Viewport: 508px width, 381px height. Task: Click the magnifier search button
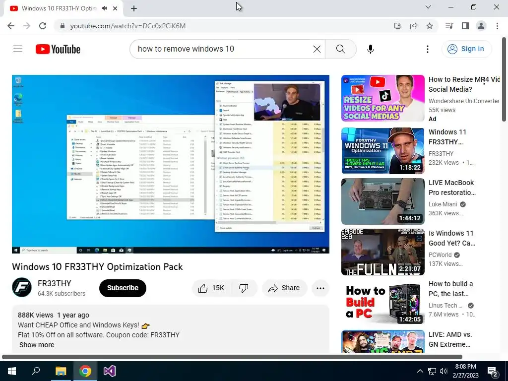click(x=340, y=49)
